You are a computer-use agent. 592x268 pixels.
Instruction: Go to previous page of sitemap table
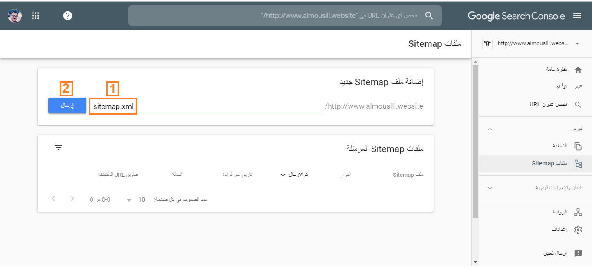(53, 199)
